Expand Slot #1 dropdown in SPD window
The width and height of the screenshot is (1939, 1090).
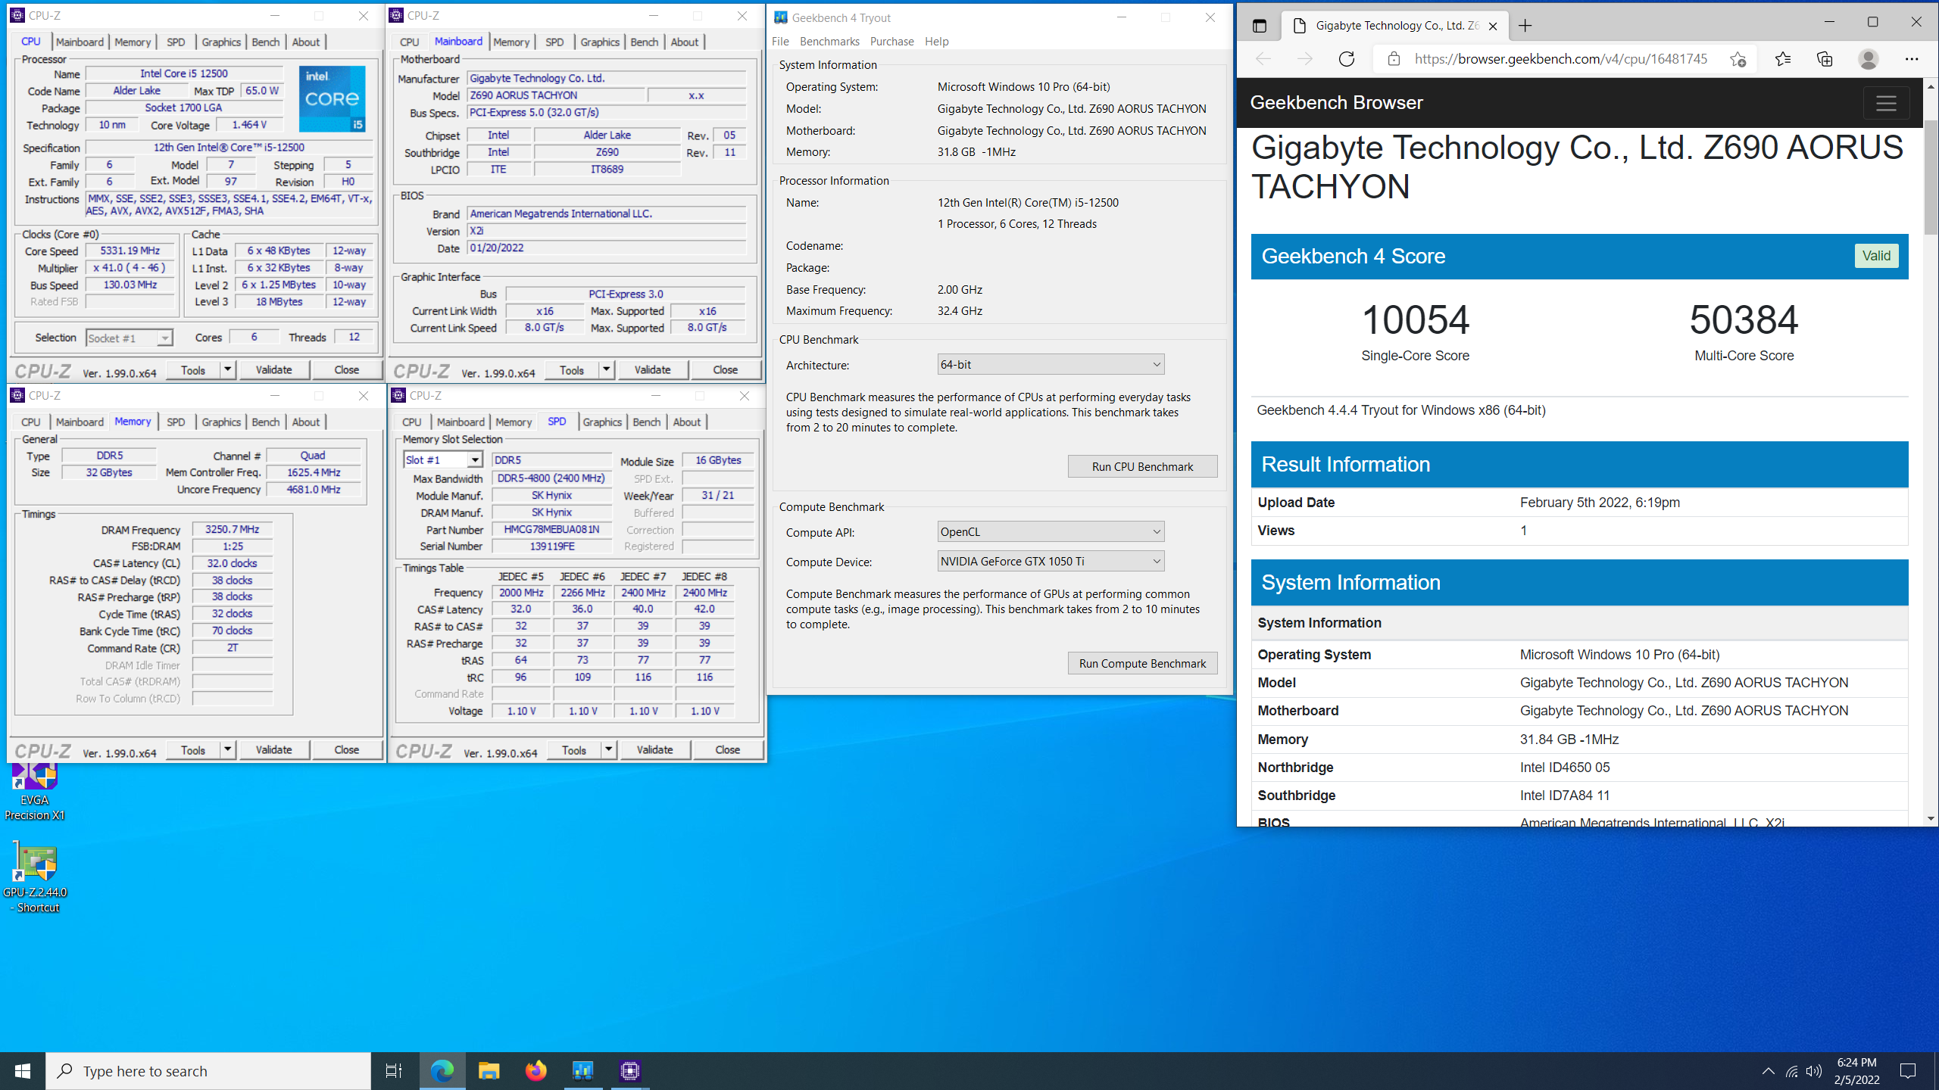click(x=474, y=460)
